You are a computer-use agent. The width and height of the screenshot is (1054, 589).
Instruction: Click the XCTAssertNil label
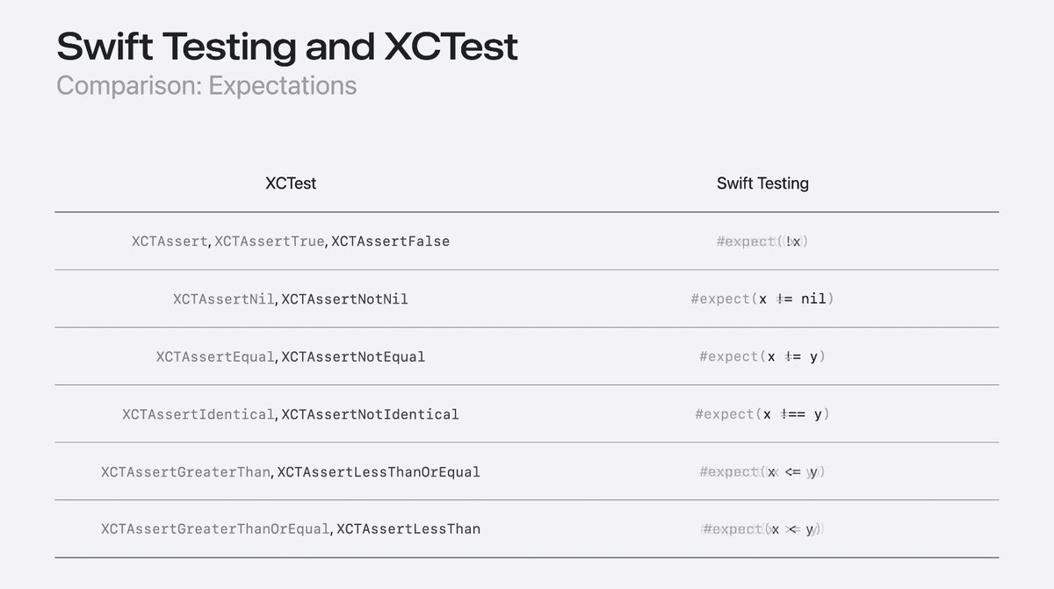[x=224, y=299]
